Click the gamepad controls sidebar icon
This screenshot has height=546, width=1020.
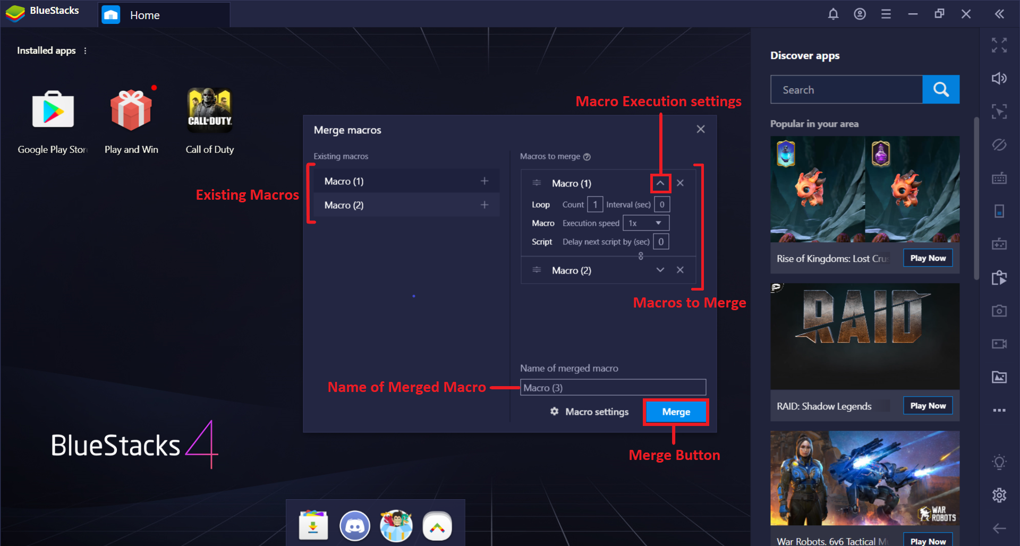coord(999,244)
